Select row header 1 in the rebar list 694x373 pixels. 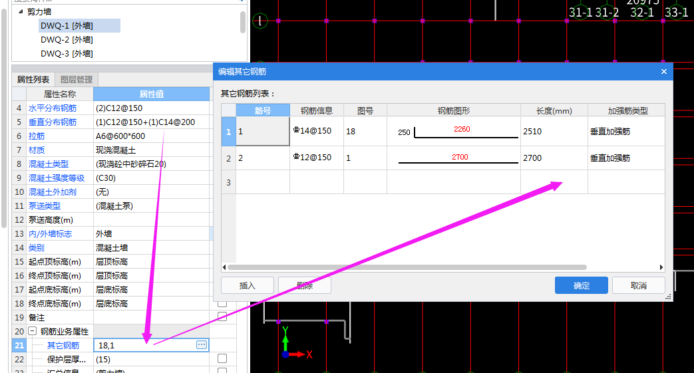click(228, 132)
